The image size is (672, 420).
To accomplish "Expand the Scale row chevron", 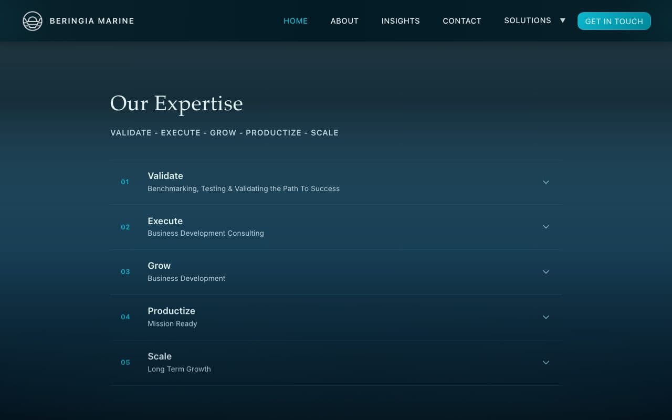I will [x=546, y=362].
